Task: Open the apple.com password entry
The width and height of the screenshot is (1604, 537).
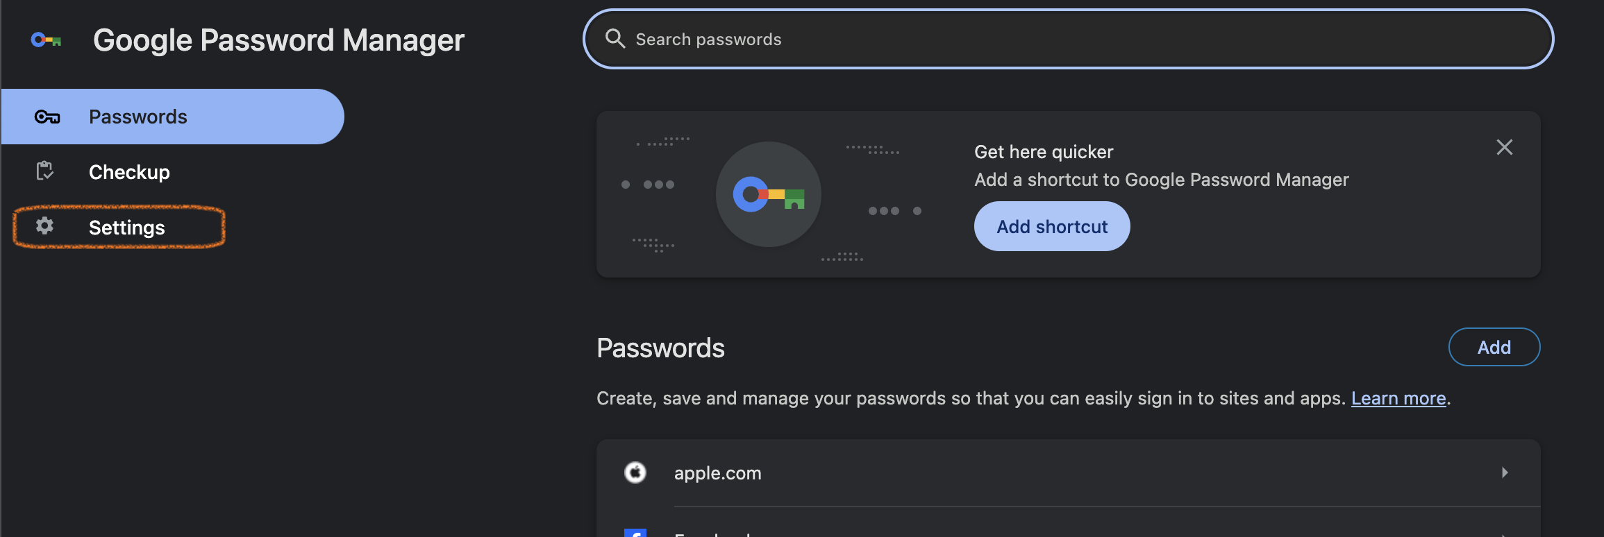Action: 1068,472
